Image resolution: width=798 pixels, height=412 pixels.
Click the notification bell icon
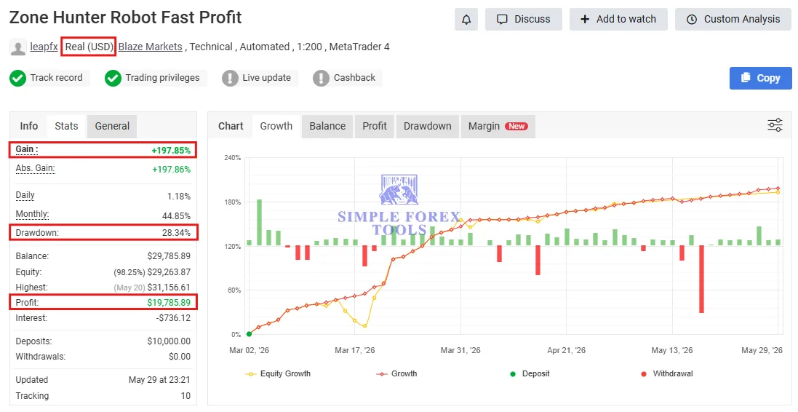click(466, 20)
